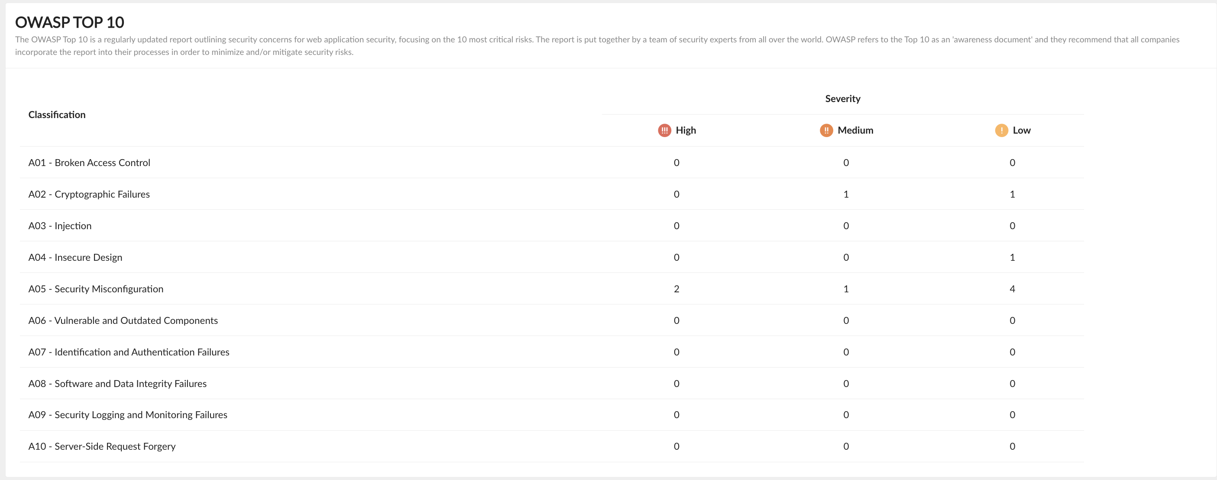Click the A03 - Injection row label
Viewport: 1217px width, 480px height.
tap(60, 226)
